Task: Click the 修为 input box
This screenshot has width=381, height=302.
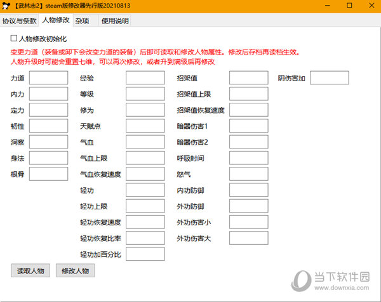Action: [x=145, y=110]
